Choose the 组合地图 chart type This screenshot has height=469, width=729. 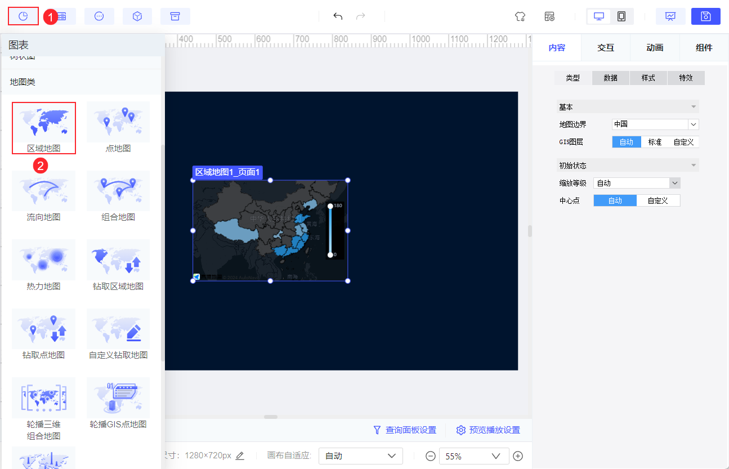coord(118,196)
